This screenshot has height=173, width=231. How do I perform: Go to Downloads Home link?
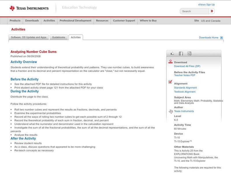pos(208,38)
